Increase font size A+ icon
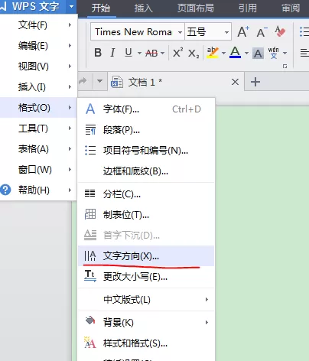309x361 pixels. (243, 32)
